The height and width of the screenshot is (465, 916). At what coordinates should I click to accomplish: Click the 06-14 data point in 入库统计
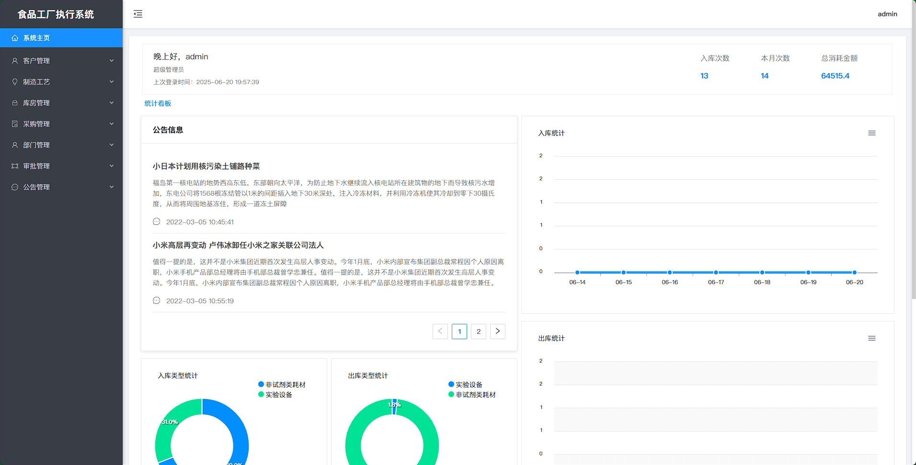tap(577, 272)
